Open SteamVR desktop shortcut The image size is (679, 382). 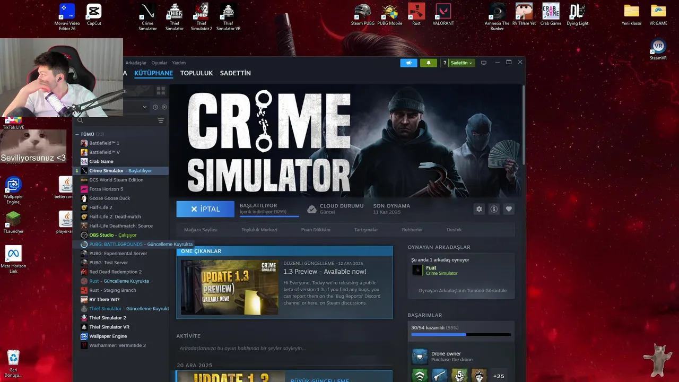point(658,49)
